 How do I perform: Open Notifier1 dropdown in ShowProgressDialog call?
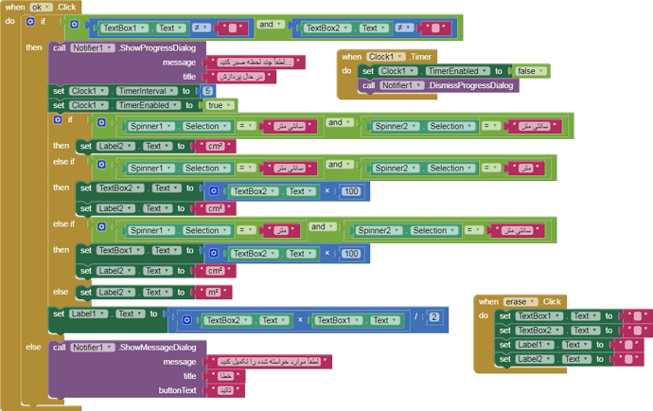(x=93, y=47)
